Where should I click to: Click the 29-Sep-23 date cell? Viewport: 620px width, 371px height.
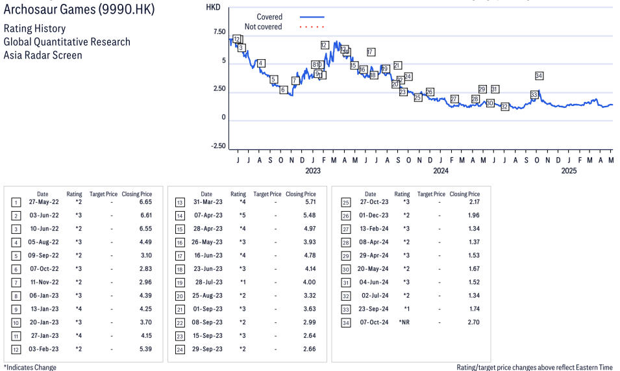[208, 349]
